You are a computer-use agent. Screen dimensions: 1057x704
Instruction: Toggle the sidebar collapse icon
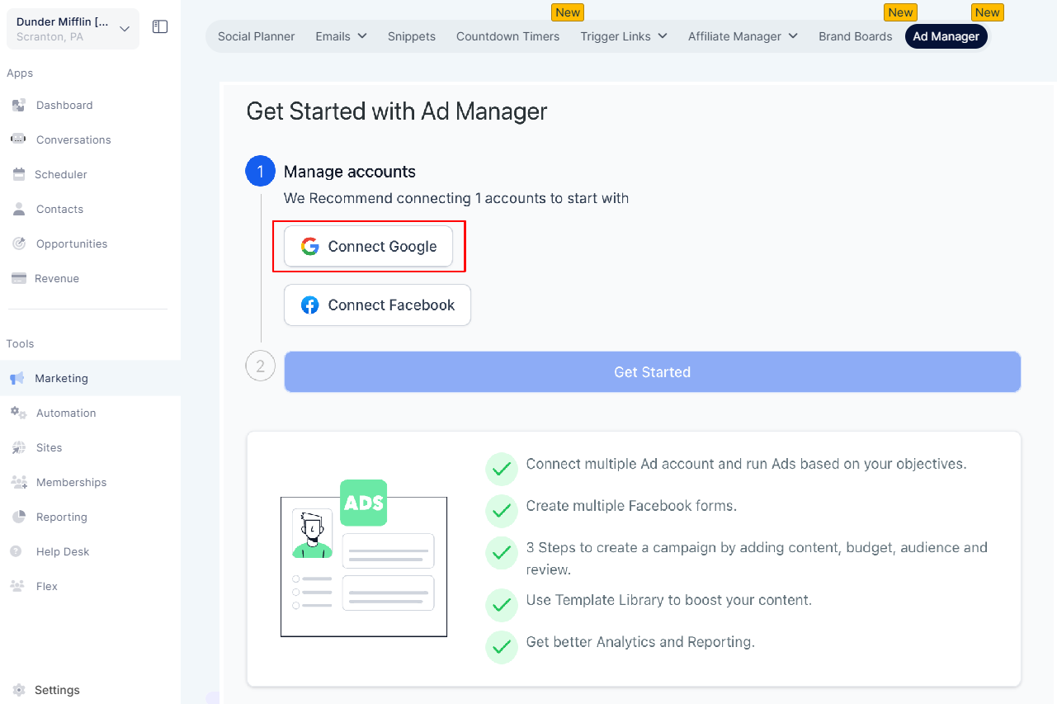(160, 27)
